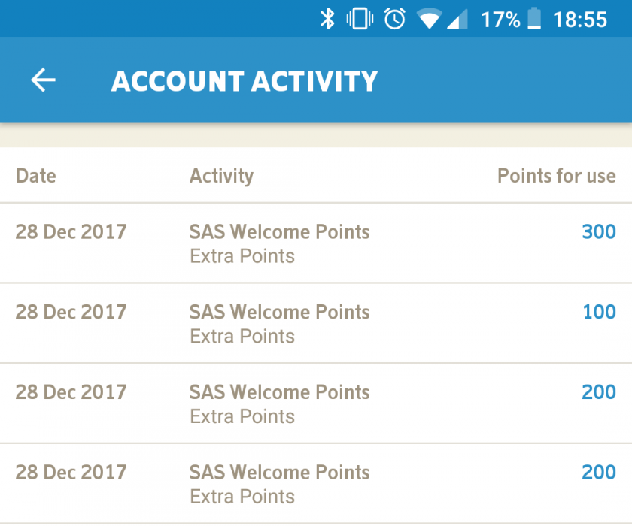Tap the battery icon in status bar

pyautogui.click(x=534, y=19)
